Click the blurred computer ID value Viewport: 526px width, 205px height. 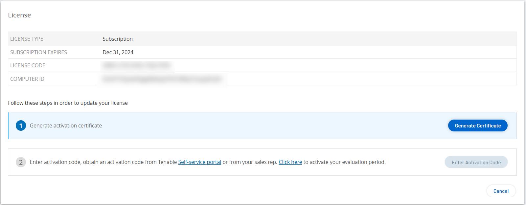click(x=162, y=79)
